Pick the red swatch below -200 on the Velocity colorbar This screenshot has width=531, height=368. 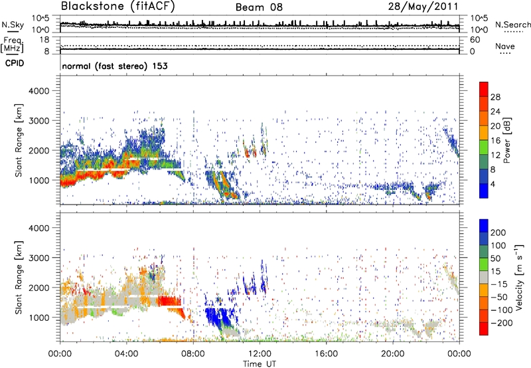(x=484, y=329)
